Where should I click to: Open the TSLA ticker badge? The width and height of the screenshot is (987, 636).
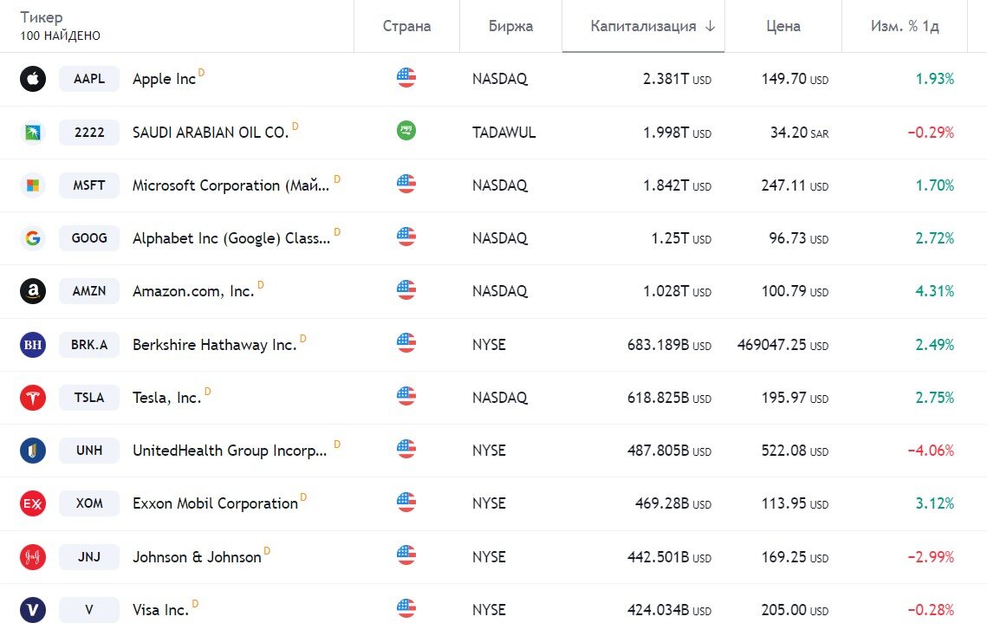click(88, 398)
